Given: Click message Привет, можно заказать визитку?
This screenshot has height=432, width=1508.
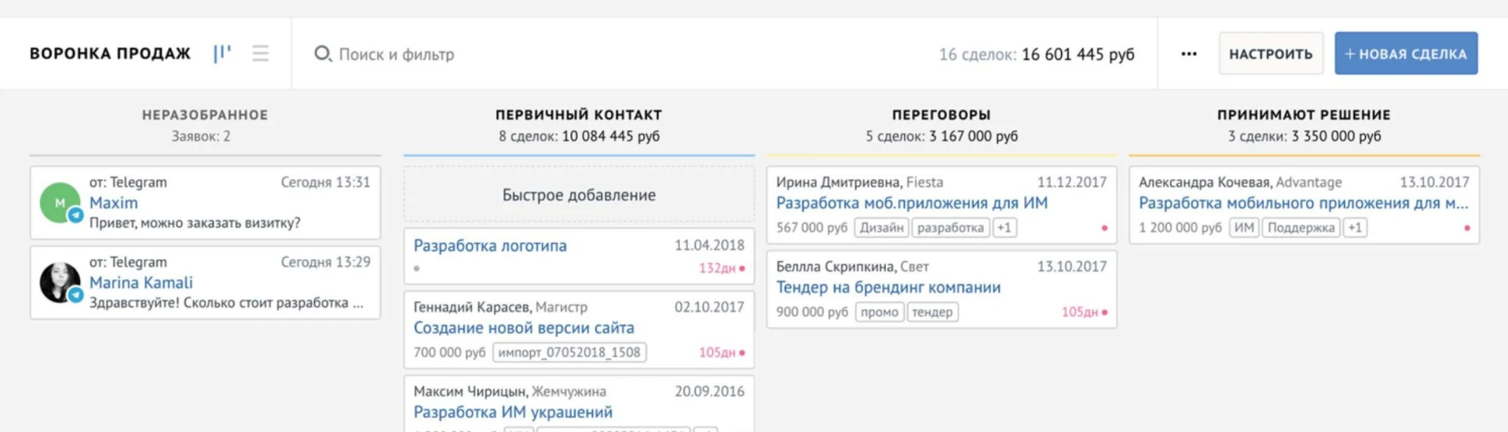Looking at the screenshot, I should point(195,223).
